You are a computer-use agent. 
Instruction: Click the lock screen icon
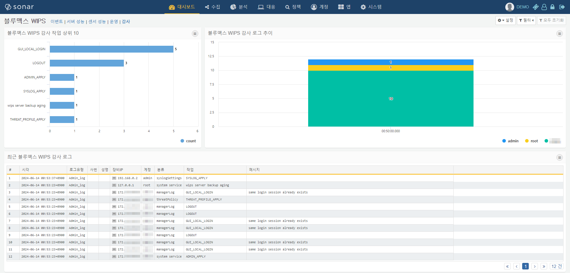552,7
